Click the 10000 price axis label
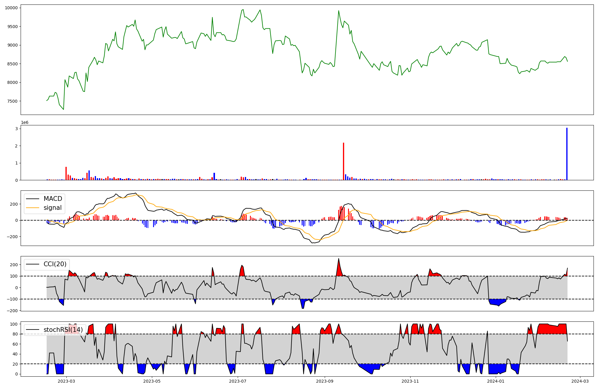The width and height of the screenshot is (598, 388). coord(11,8)
